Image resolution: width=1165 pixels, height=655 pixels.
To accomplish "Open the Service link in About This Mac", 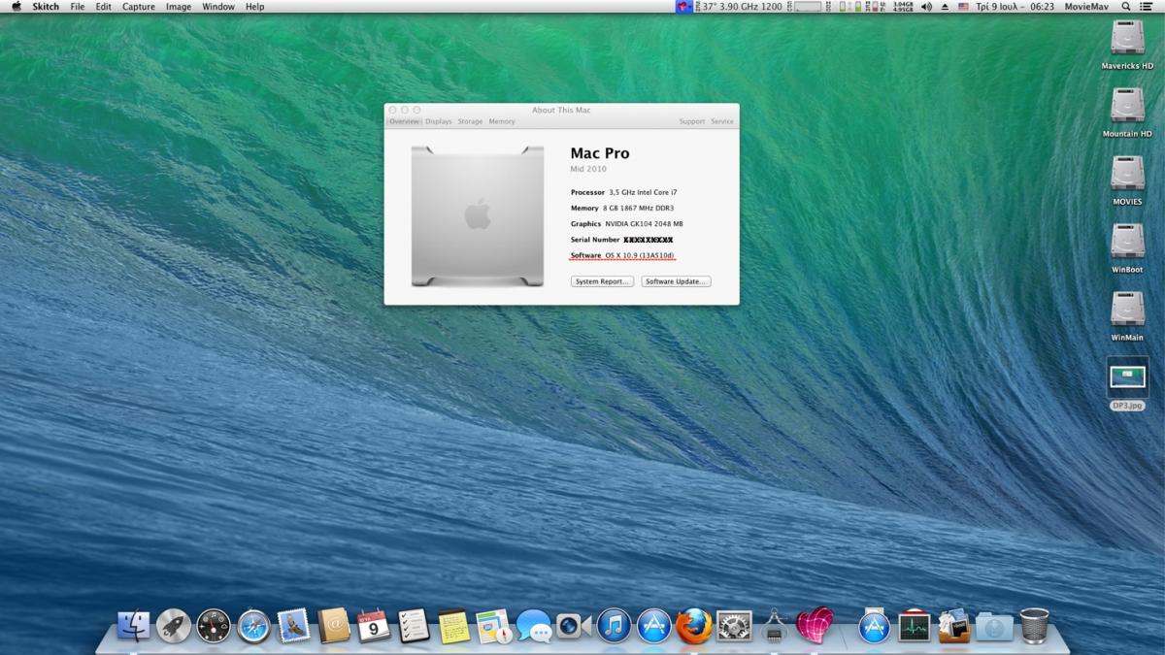I will (x=722, y=121).
